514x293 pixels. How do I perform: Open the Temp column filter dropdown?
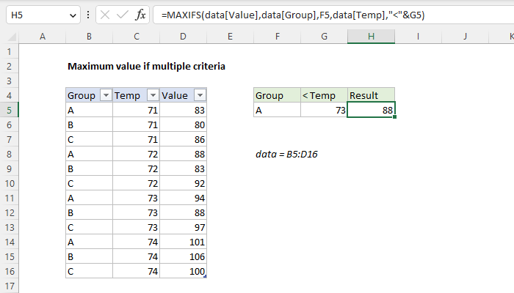click(153, 95)
